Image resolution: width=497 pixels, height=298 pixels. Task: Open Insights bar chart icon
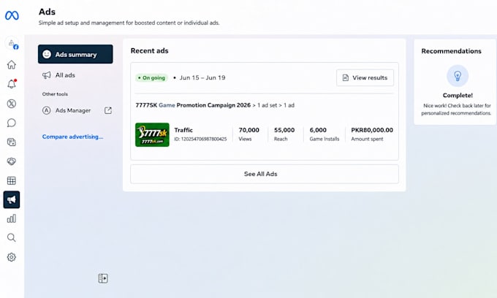click(x=12, y=218)
